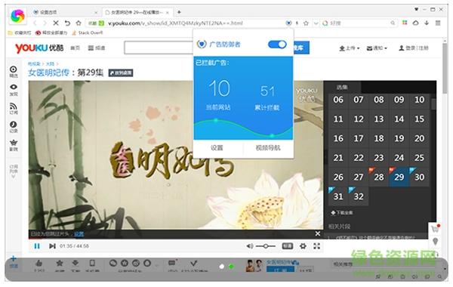The height and width of the screenshot is (287, 453).
Task: Turn off the ad blocker toggle switch
Action: (277, 45)
